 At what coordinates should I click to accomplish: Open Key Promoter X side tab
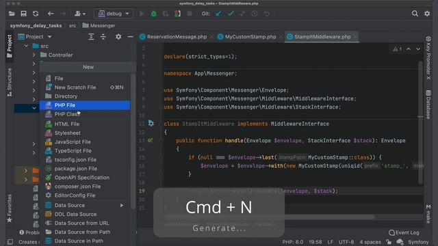click(428, 58)
